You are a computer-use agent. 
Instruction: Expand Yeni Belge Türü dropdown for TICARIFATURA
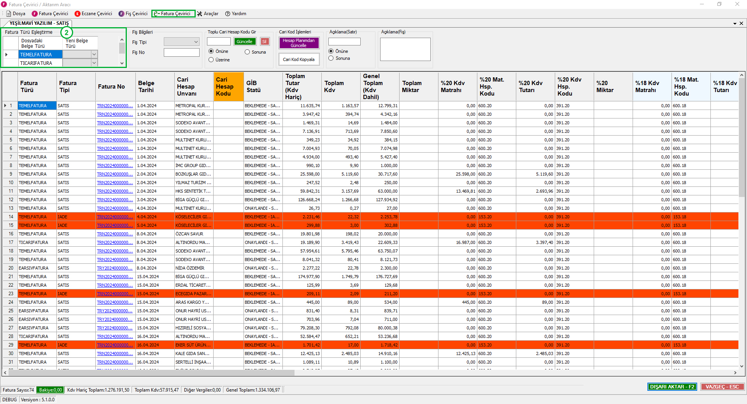[94, 63]
